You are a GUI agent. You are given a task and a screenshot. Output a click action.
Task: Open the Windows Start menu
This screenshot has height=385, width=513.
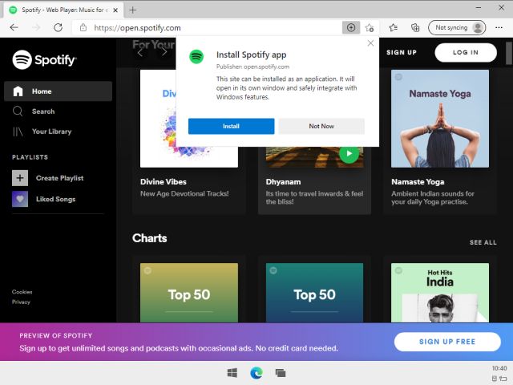click(x=232, y=372)
